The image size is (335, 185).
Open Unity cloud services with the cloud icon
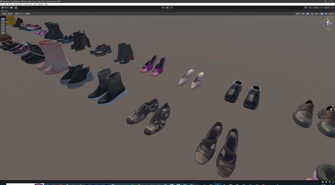pos(11,8)
